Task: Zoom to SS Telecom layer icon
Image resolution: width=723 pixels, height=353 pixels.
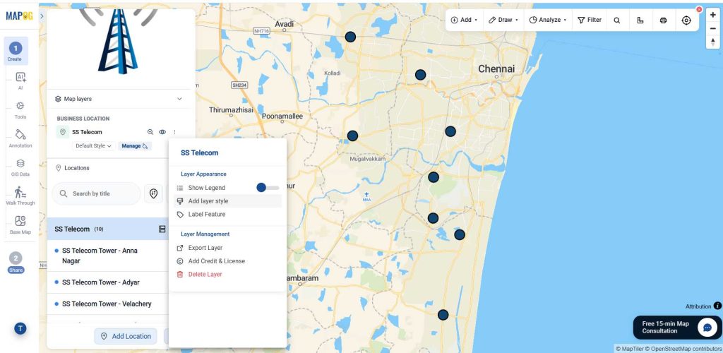Action: [150, 132]
